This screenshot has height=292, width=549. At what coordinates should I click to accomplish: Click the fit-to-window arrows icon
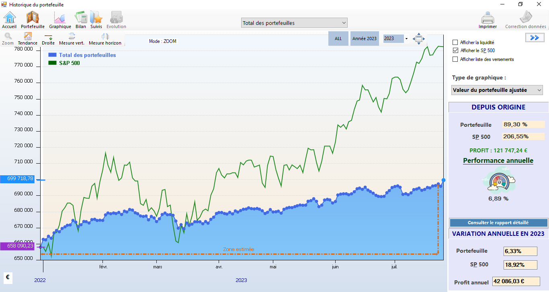(418, 39)
